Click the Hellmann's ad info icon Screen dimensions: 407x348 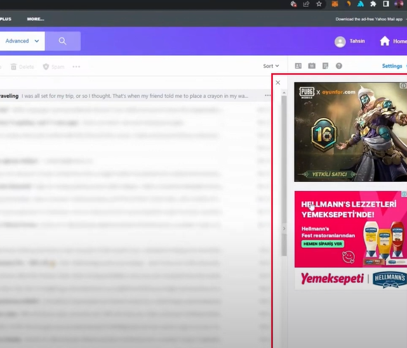point(404,194)
